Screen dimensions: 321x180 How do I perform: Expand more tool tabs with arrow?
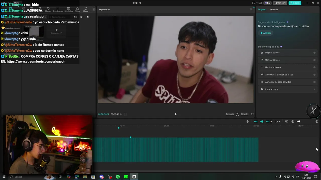(x=94, y=9)
